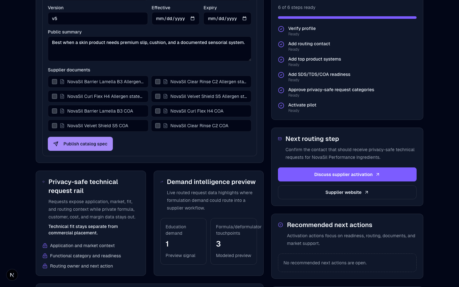Click the lock icon for Functional category and readiness

[x=45, y=256]
